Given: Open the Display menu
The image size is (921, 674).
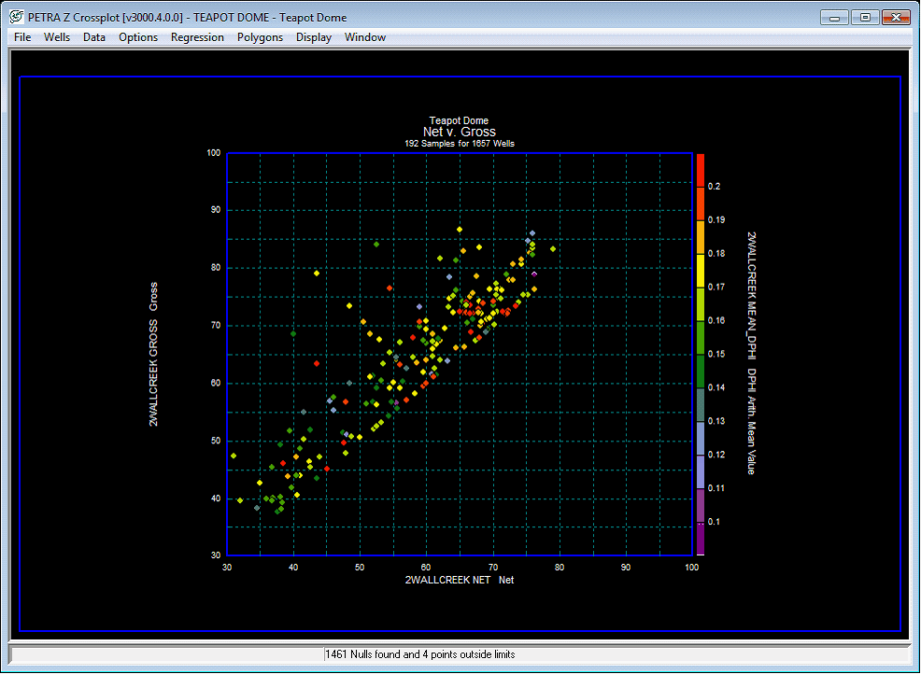Looking at the screenshot, I should [313, 37].
